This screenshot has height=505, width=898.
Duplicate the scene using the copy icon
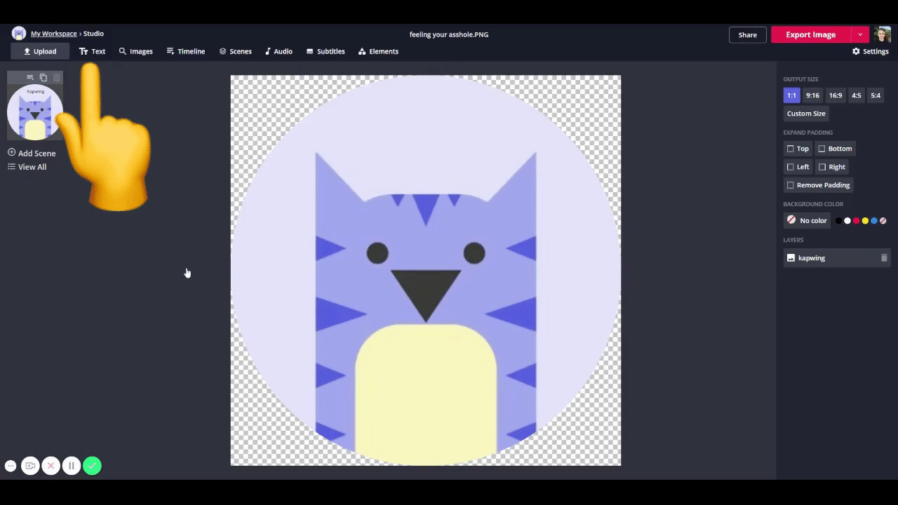43,77
